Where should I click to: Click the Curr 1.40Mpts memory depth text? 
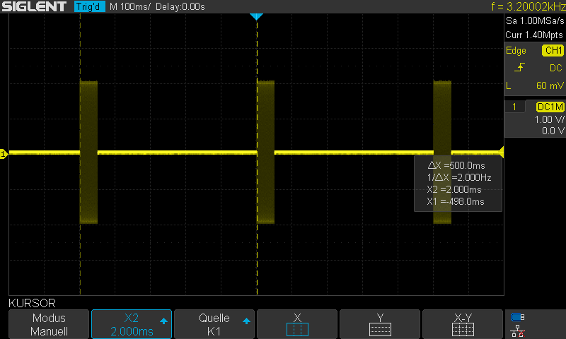tap(534, 35)
